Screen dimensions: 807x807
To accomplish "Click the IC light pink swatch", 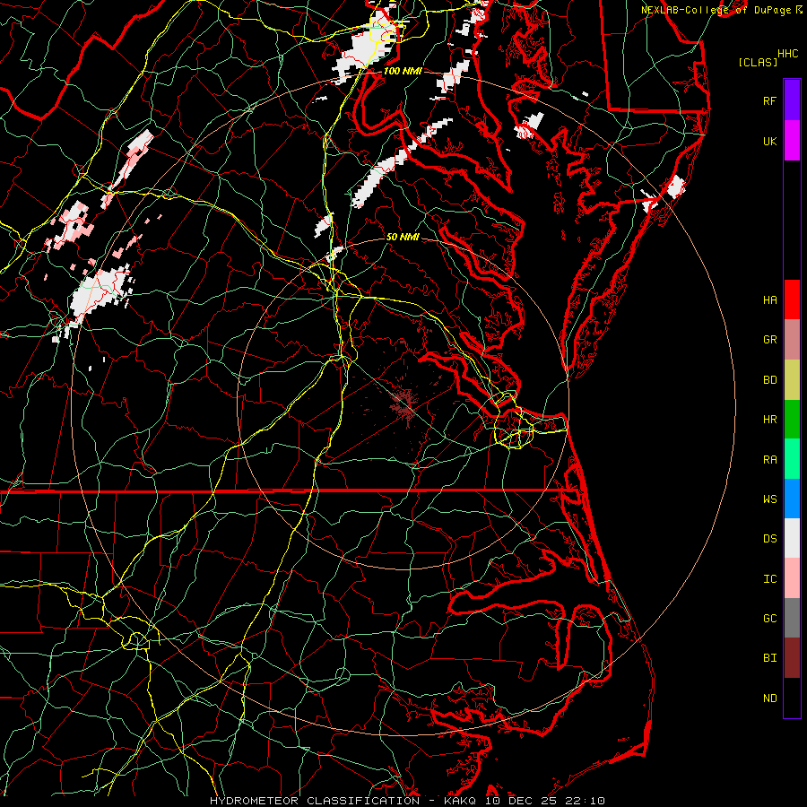I will tap(792, 578).
